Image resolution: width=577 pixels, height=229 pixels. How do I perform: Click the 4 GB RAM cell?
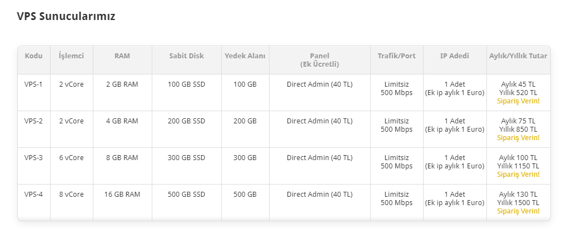(122, 121)
